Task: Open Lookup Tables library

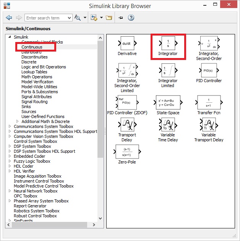Action: pyautogui.click(x=34, y=72)
